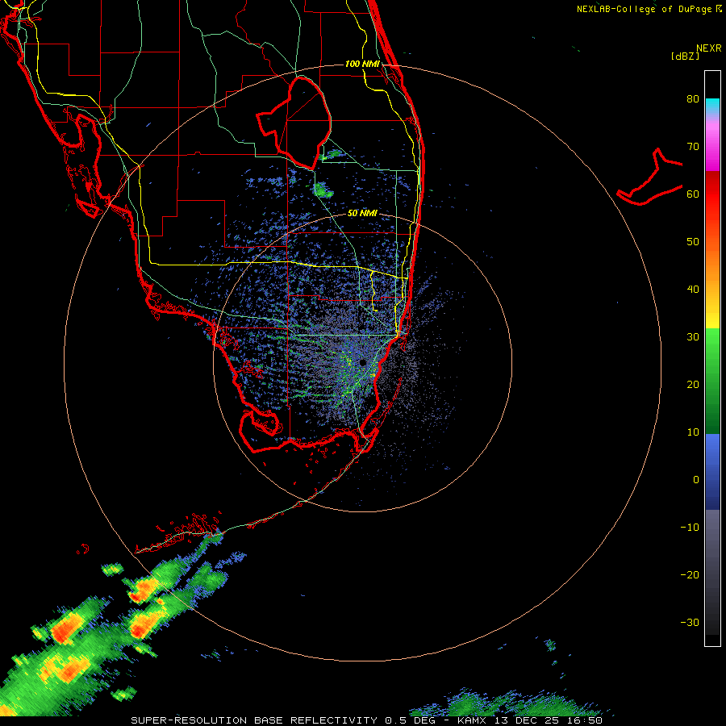Click the red-orange storm cell near the 100 NMI ring
Screen dimensions: 726x726
click(x=144, y=589)
